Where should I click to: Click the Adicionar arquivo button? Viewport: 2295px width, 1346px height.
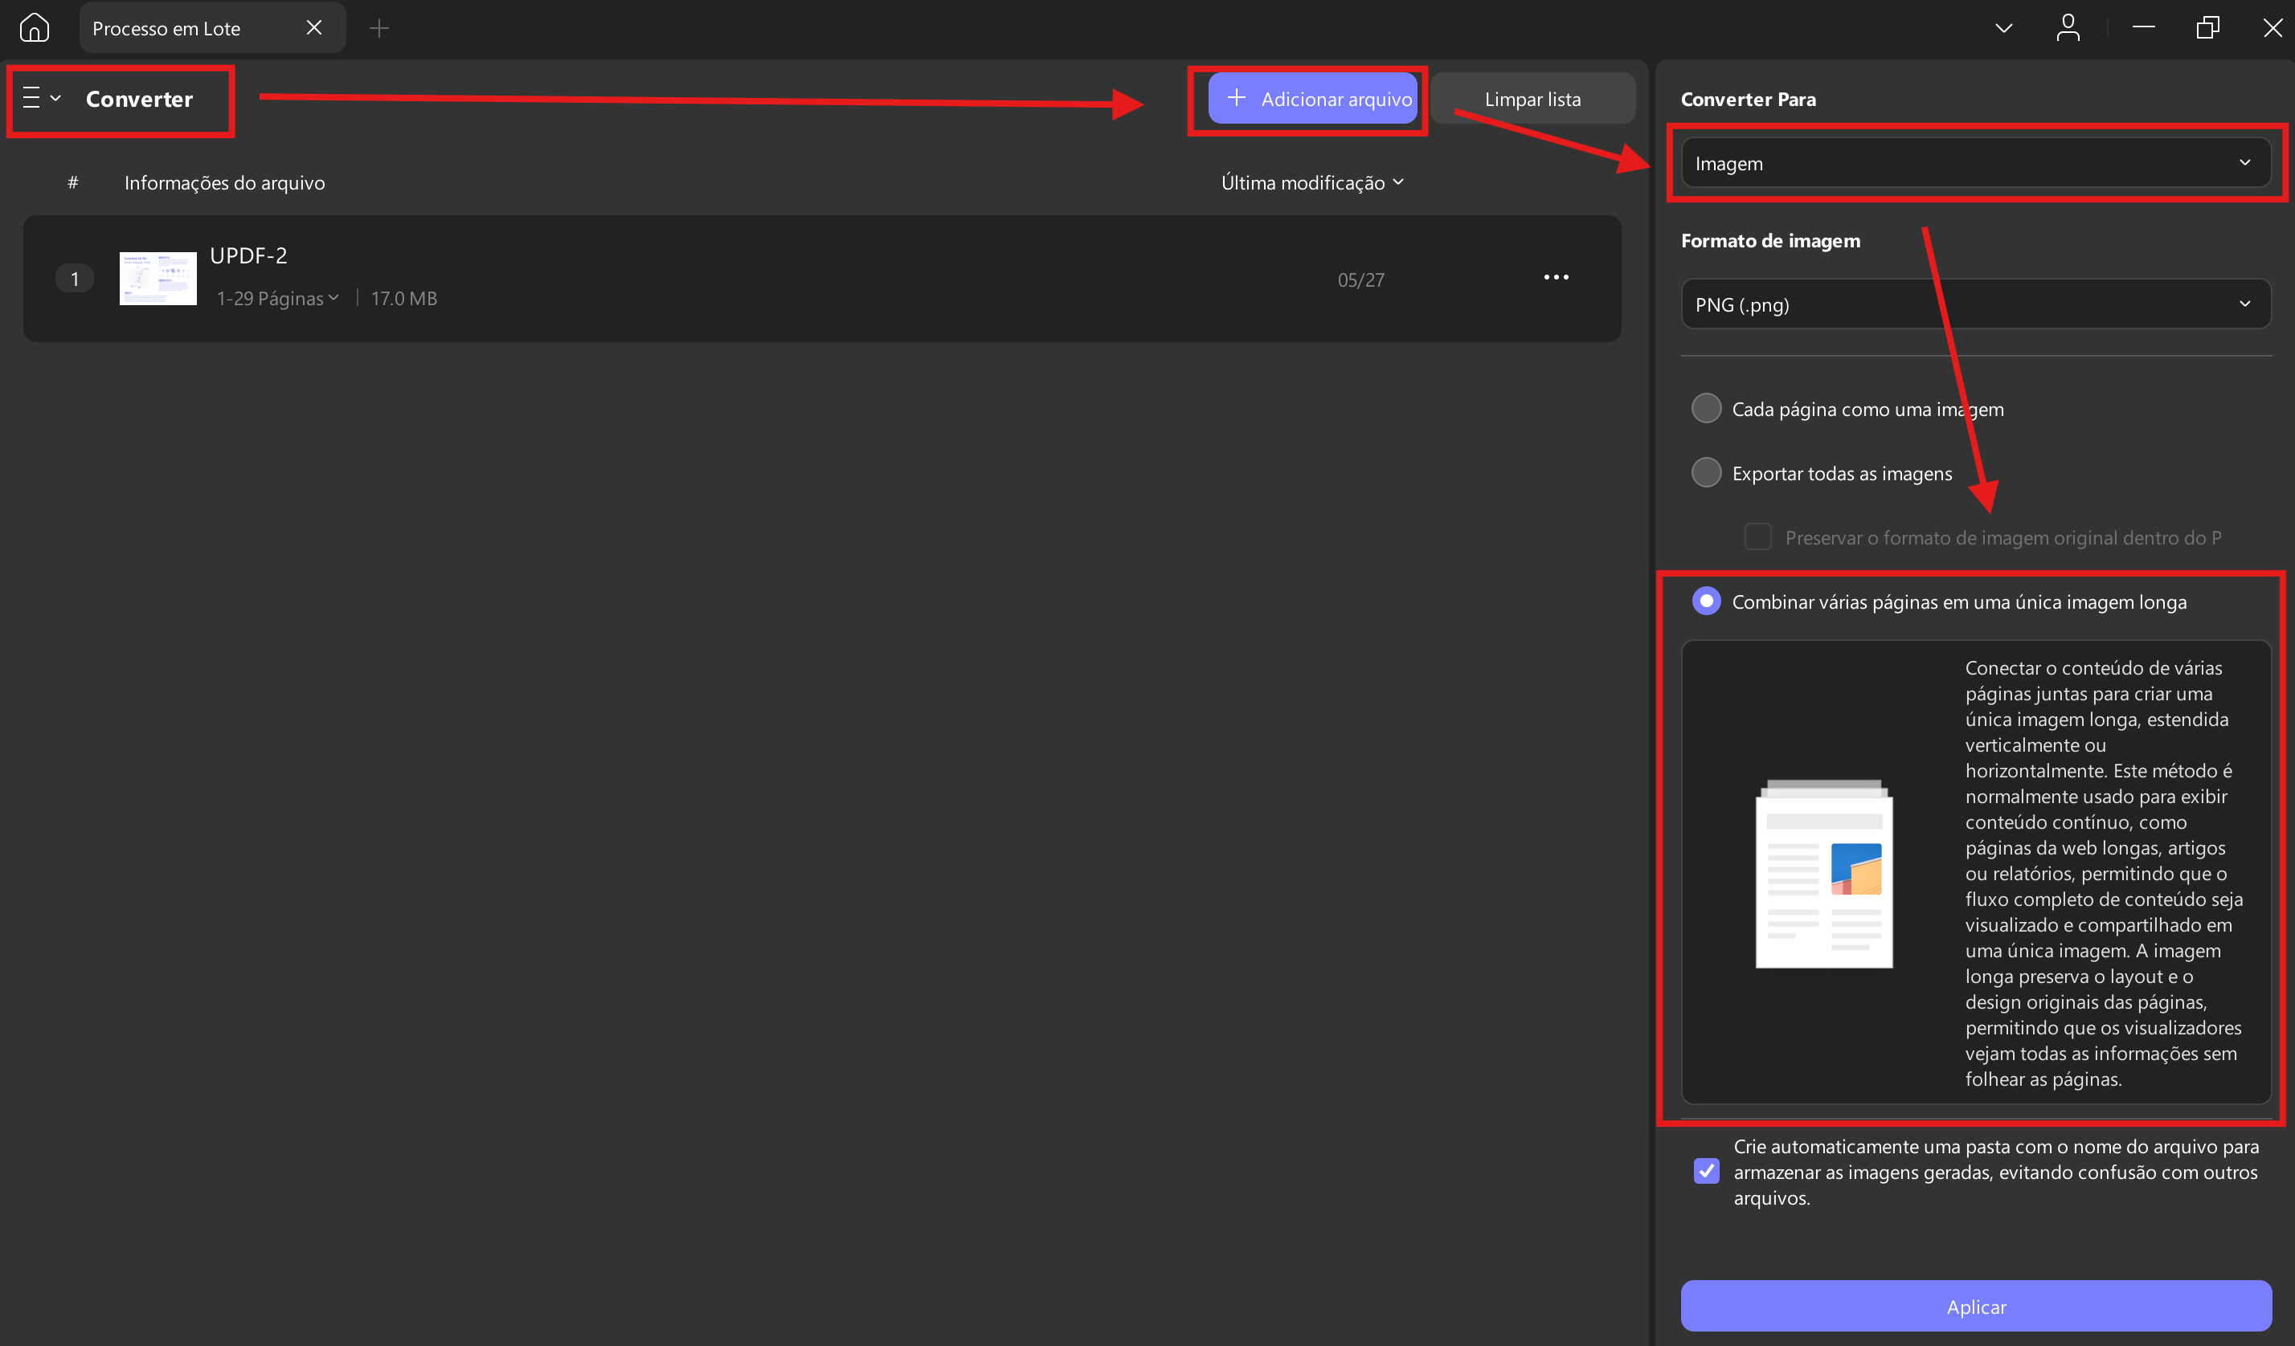[x=1311, y=100]
